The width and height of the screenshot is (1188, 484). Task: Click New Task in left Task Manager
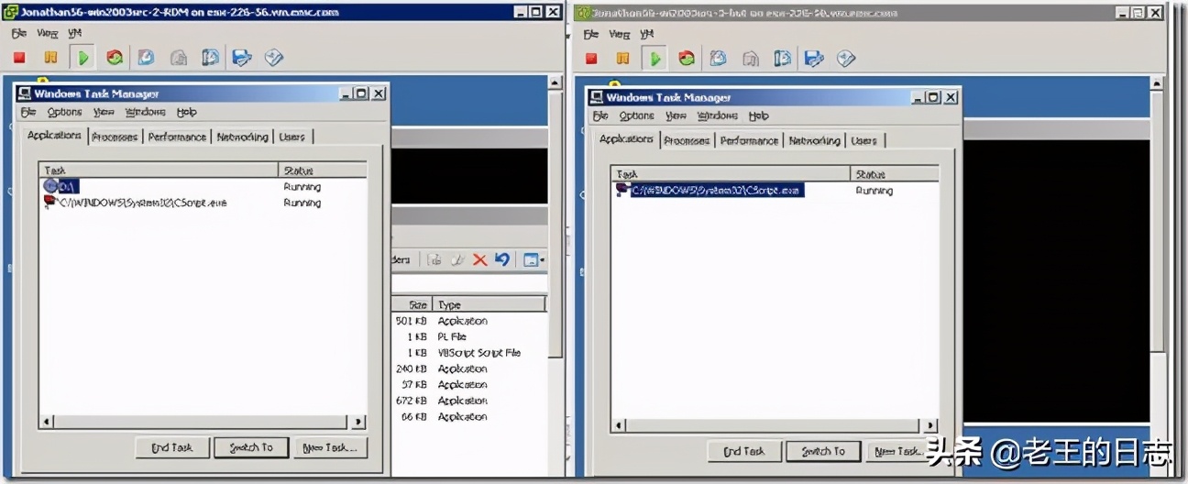coord(331,447)
